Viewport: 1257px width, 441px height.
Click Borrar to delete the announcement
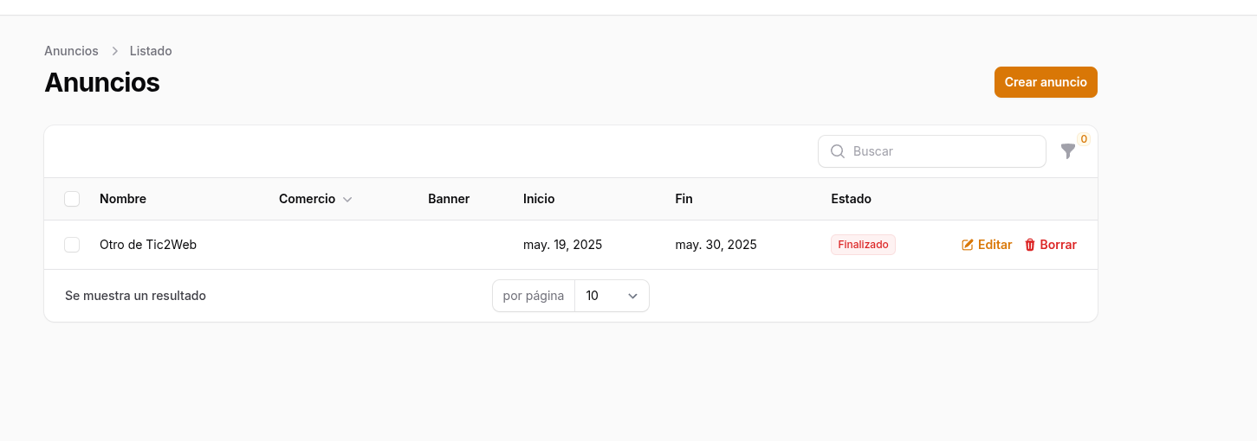[x=1058, y=245]
